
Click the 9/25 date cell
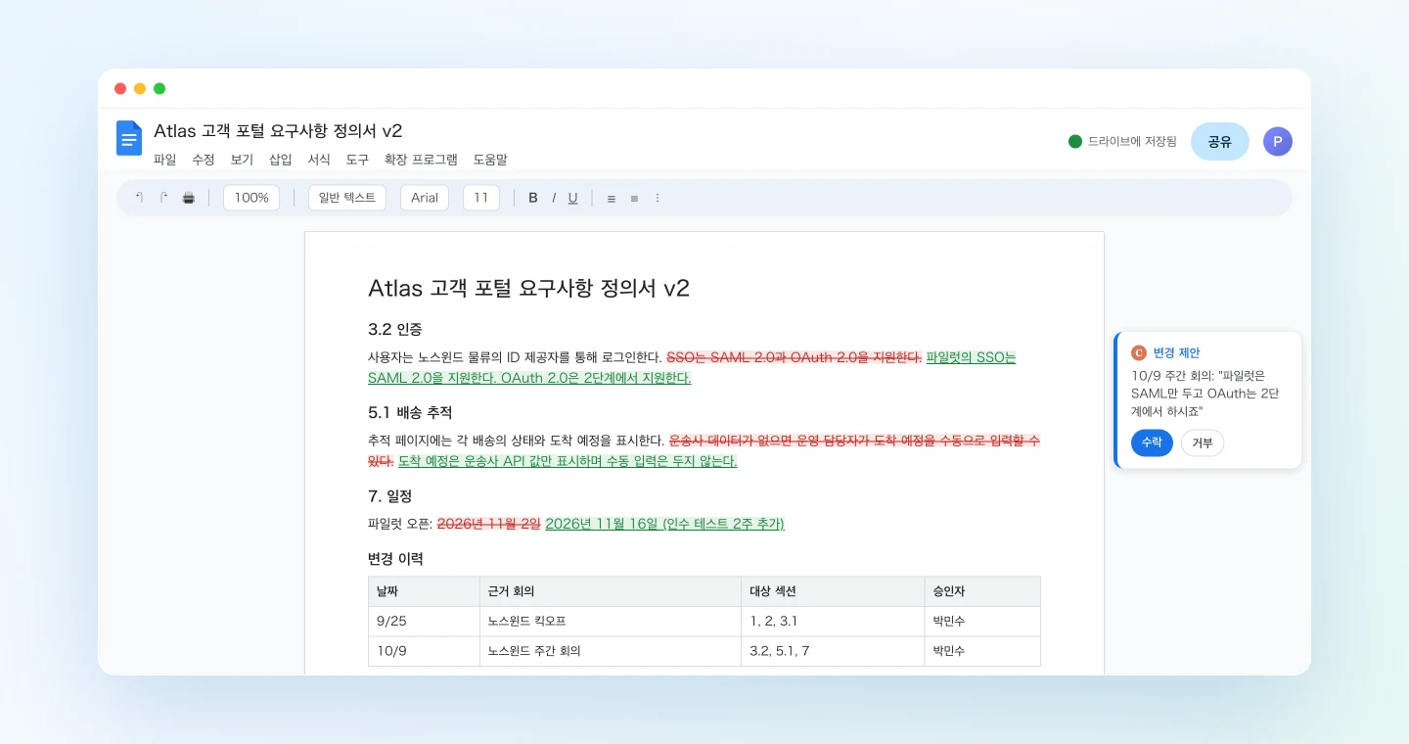(424, 622)
